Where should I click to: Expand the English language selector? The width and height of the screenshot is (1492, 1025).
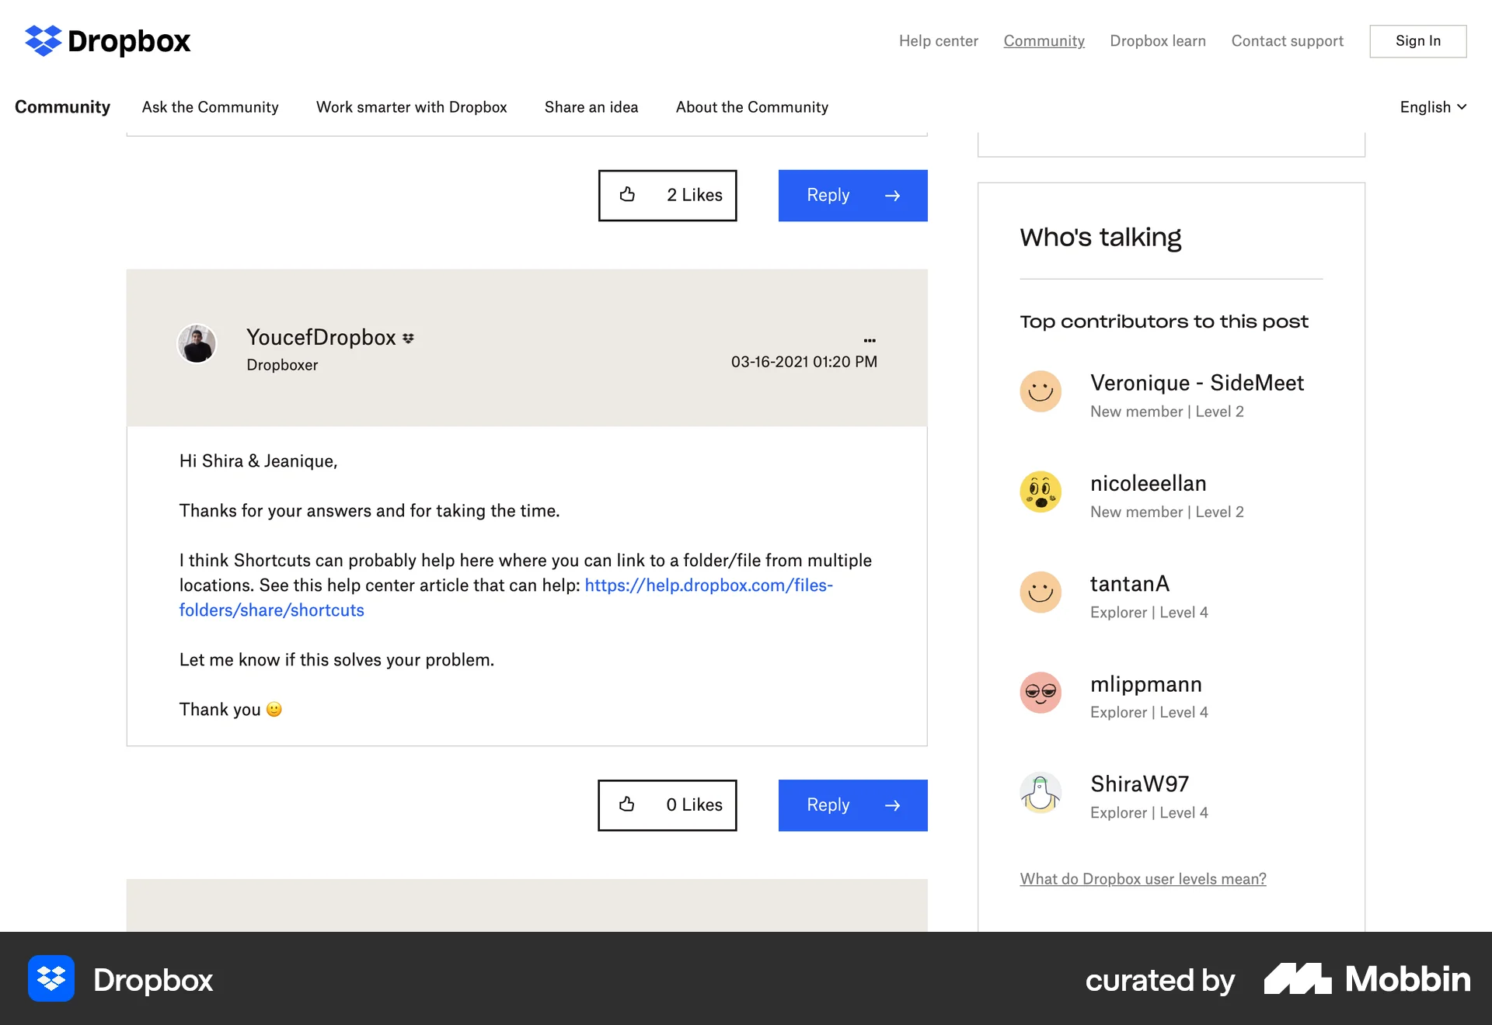[1432, 107]
